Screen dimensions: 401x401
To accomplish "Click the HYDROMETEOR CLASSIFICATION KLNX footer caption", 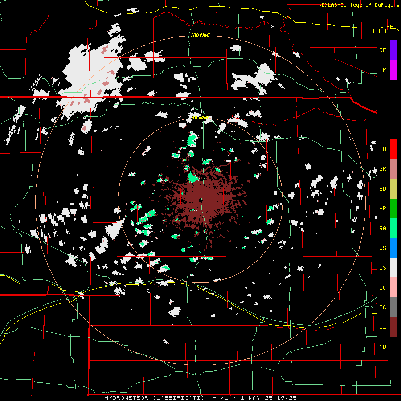I will pos(200,398).
